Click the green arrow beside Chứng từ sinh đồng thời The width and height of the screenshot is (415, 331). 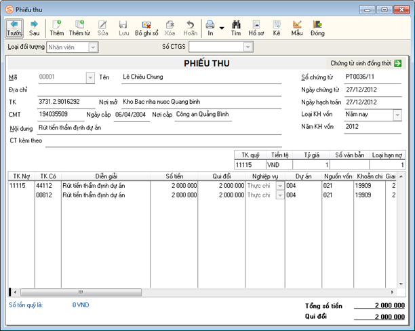pos(397,63)
